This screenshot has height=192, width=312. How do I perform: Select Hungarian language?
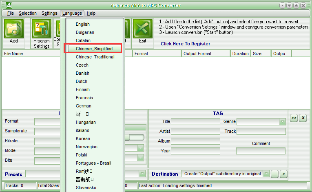pos(86,122)
